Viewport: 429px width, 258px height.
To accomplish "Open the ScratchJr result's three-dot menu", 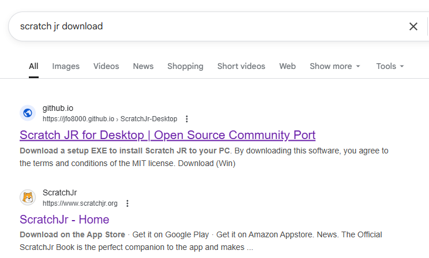I will coord(127,203).
